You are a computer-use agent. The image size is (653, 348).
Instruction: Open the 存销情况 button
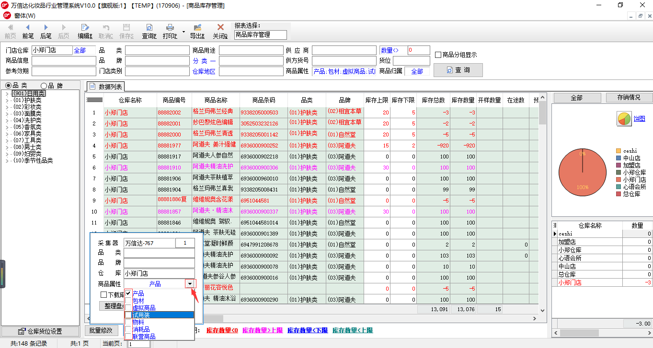tap(629, 98)
